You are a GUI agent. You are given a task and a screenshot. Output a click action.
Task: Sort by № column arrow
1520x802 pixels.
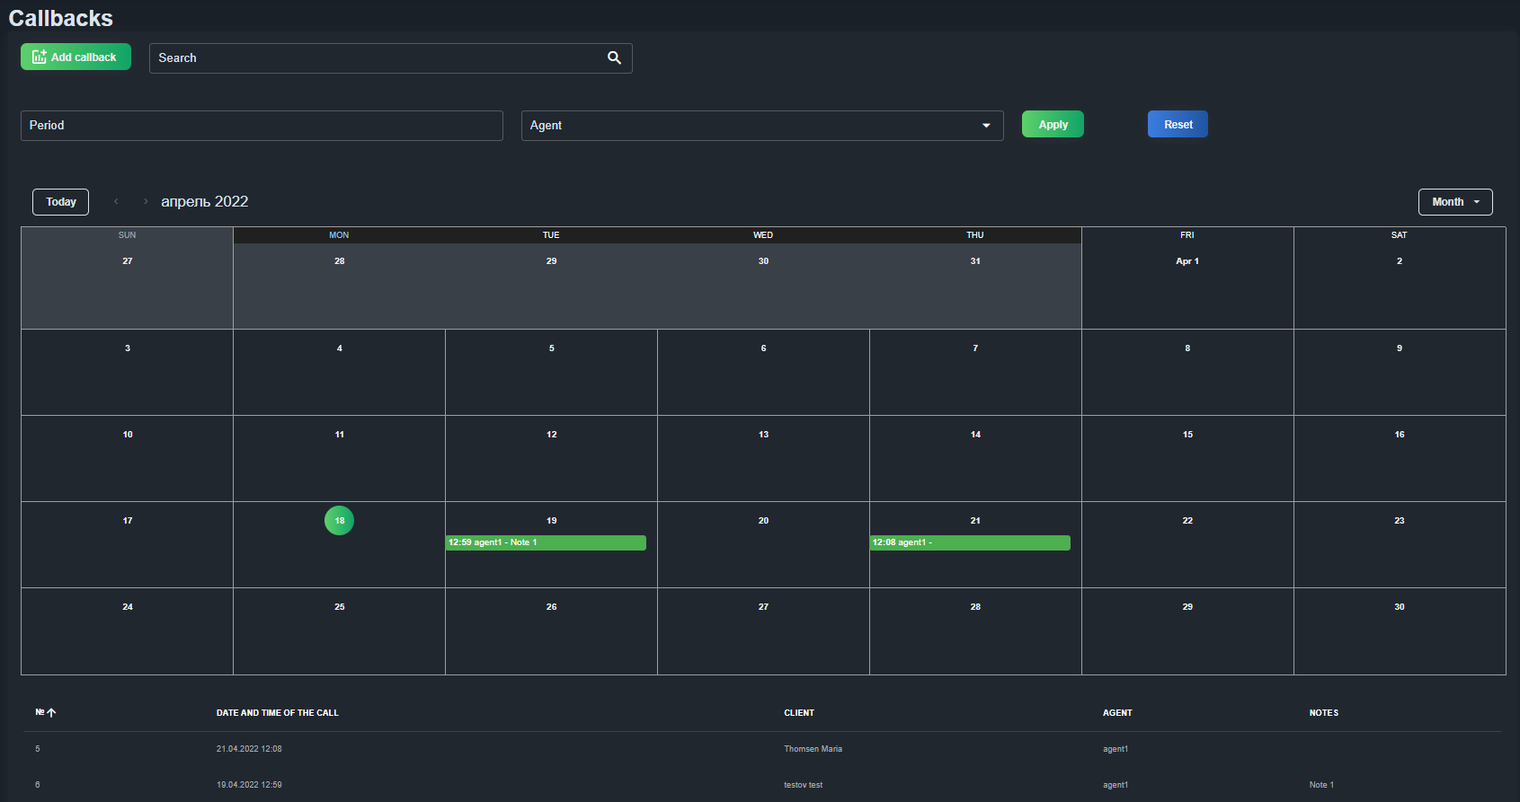51,712
